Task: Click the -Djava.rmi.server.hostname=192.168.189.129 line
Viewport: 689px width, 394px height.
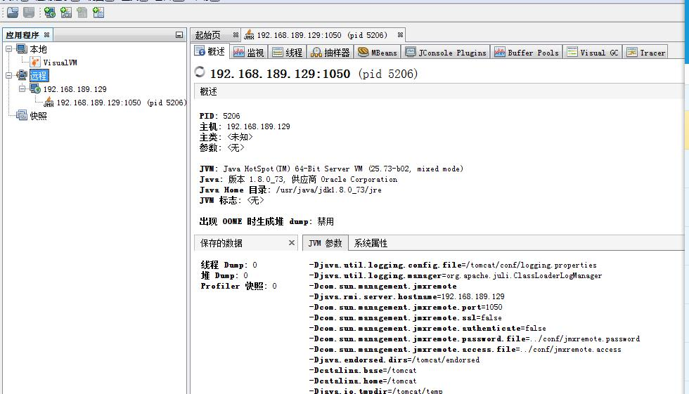Action: pos(406,296)
